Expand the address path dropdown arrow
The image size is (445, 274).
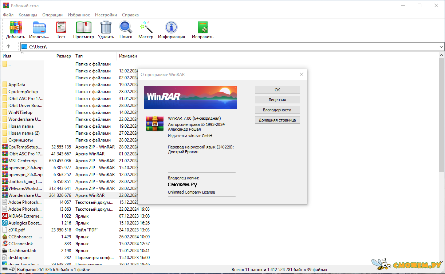[x=441, y=47]
